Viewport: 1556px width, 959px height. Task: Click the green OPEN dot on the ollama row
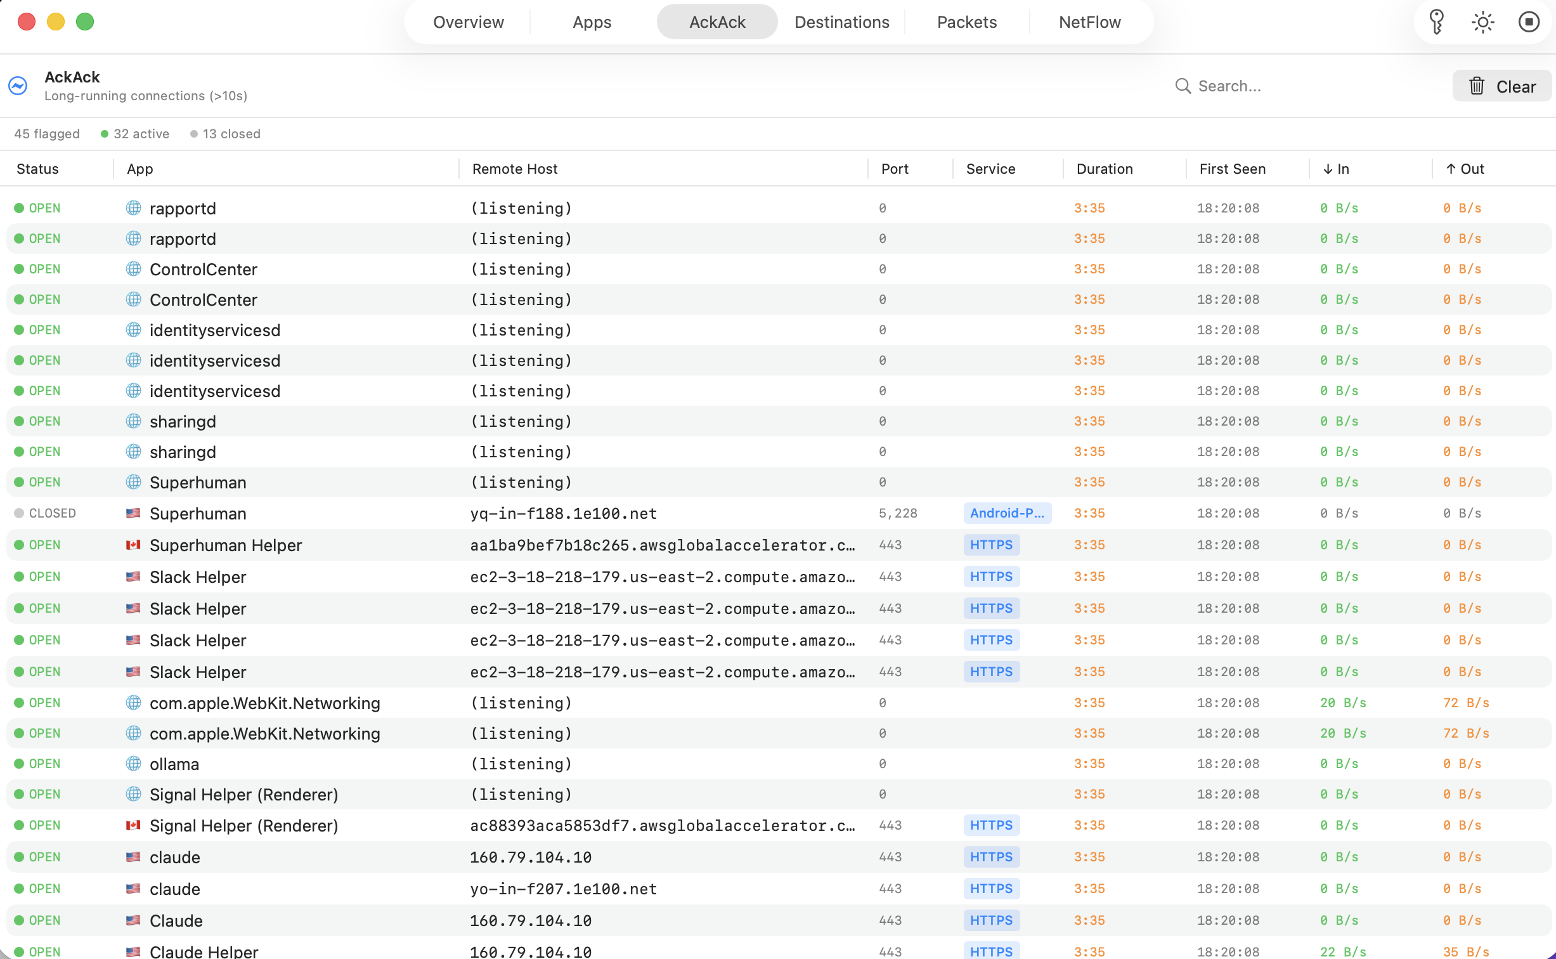(19, 764)
